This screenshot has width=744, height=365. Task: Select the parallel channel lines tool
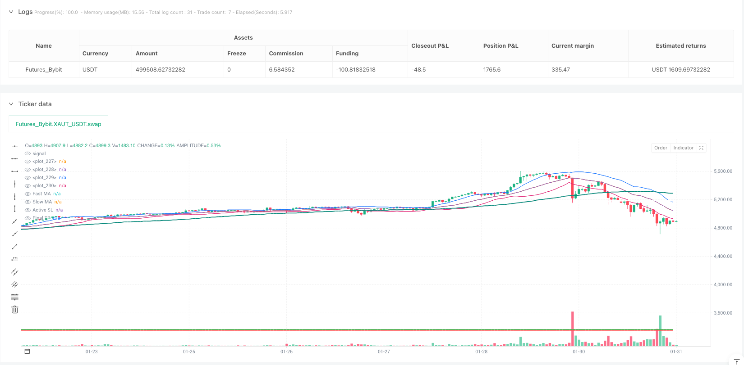pyautogui.click(x=14, y=272)
